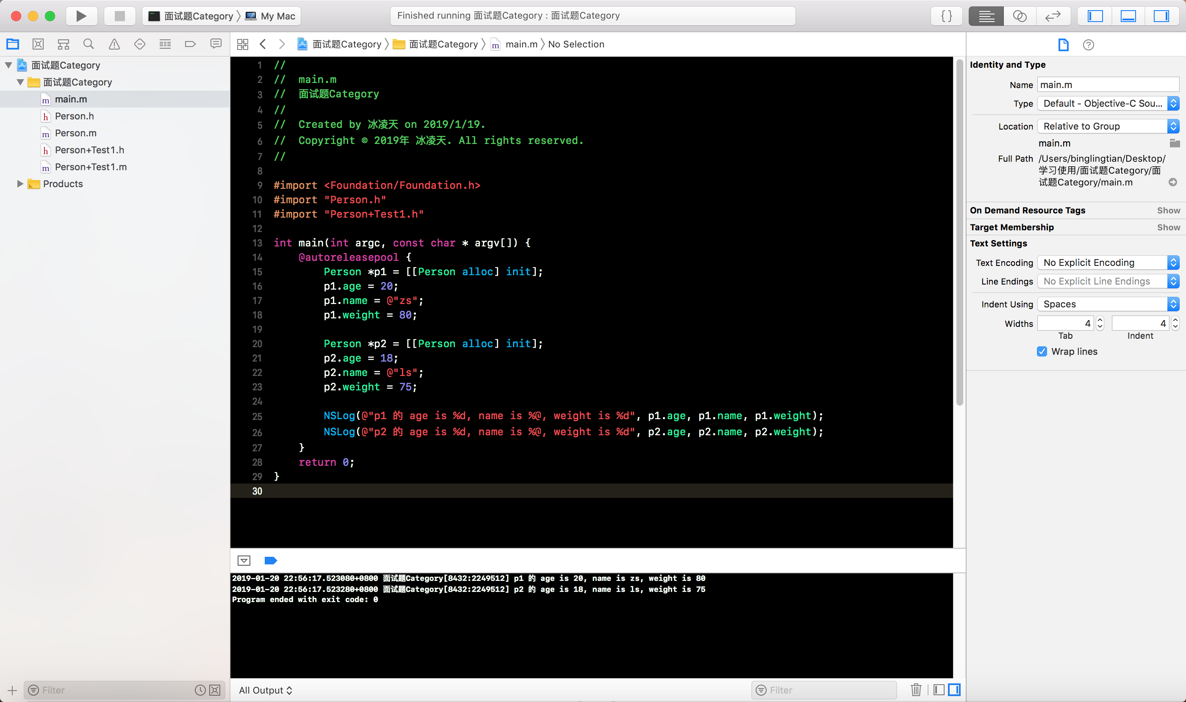
Task: Show Target Membership section
Action: pos(1168,227)
